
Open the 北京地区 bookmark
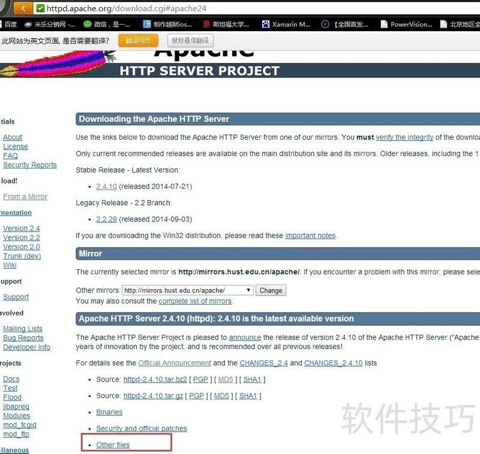[x=460, y=25]
